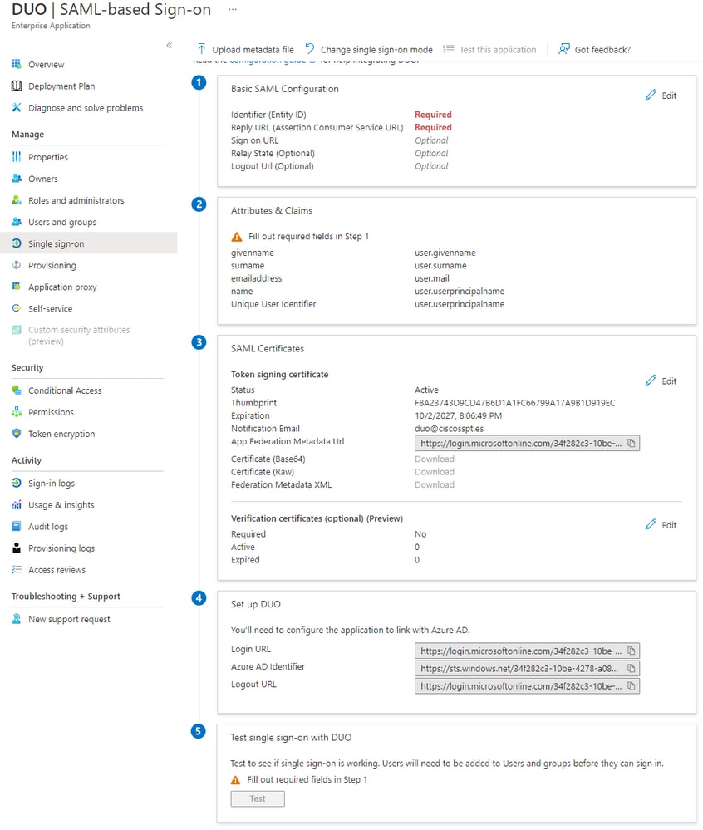Edit the Verification certificates section
Screen dimensions: 703x830
coord(661,524)
